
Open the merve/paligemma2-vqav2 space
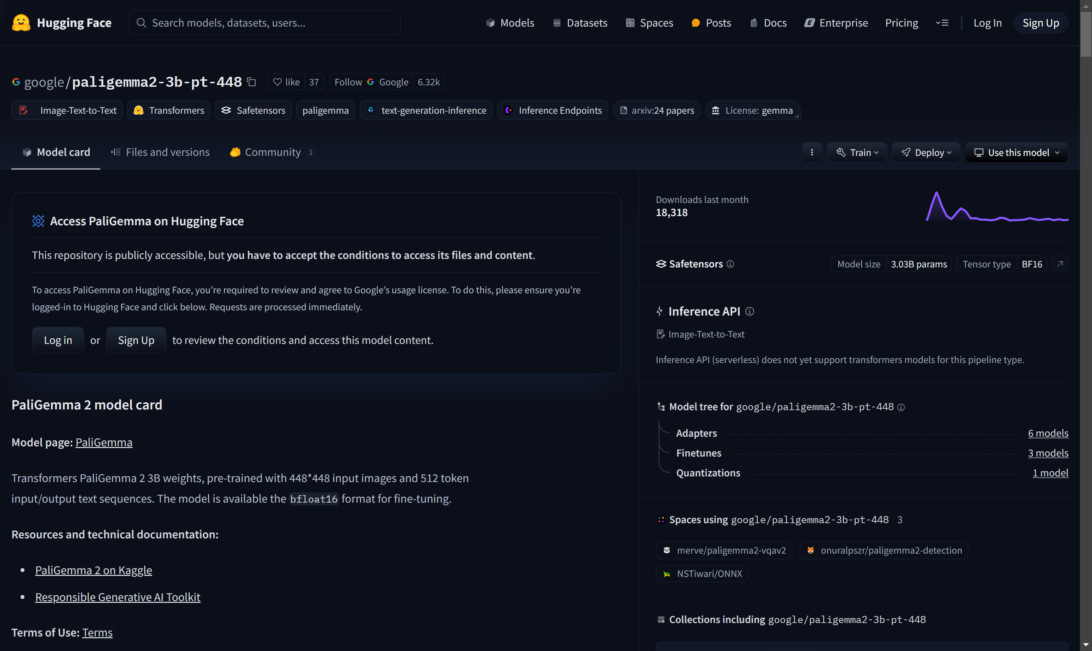tap(724, 550)
